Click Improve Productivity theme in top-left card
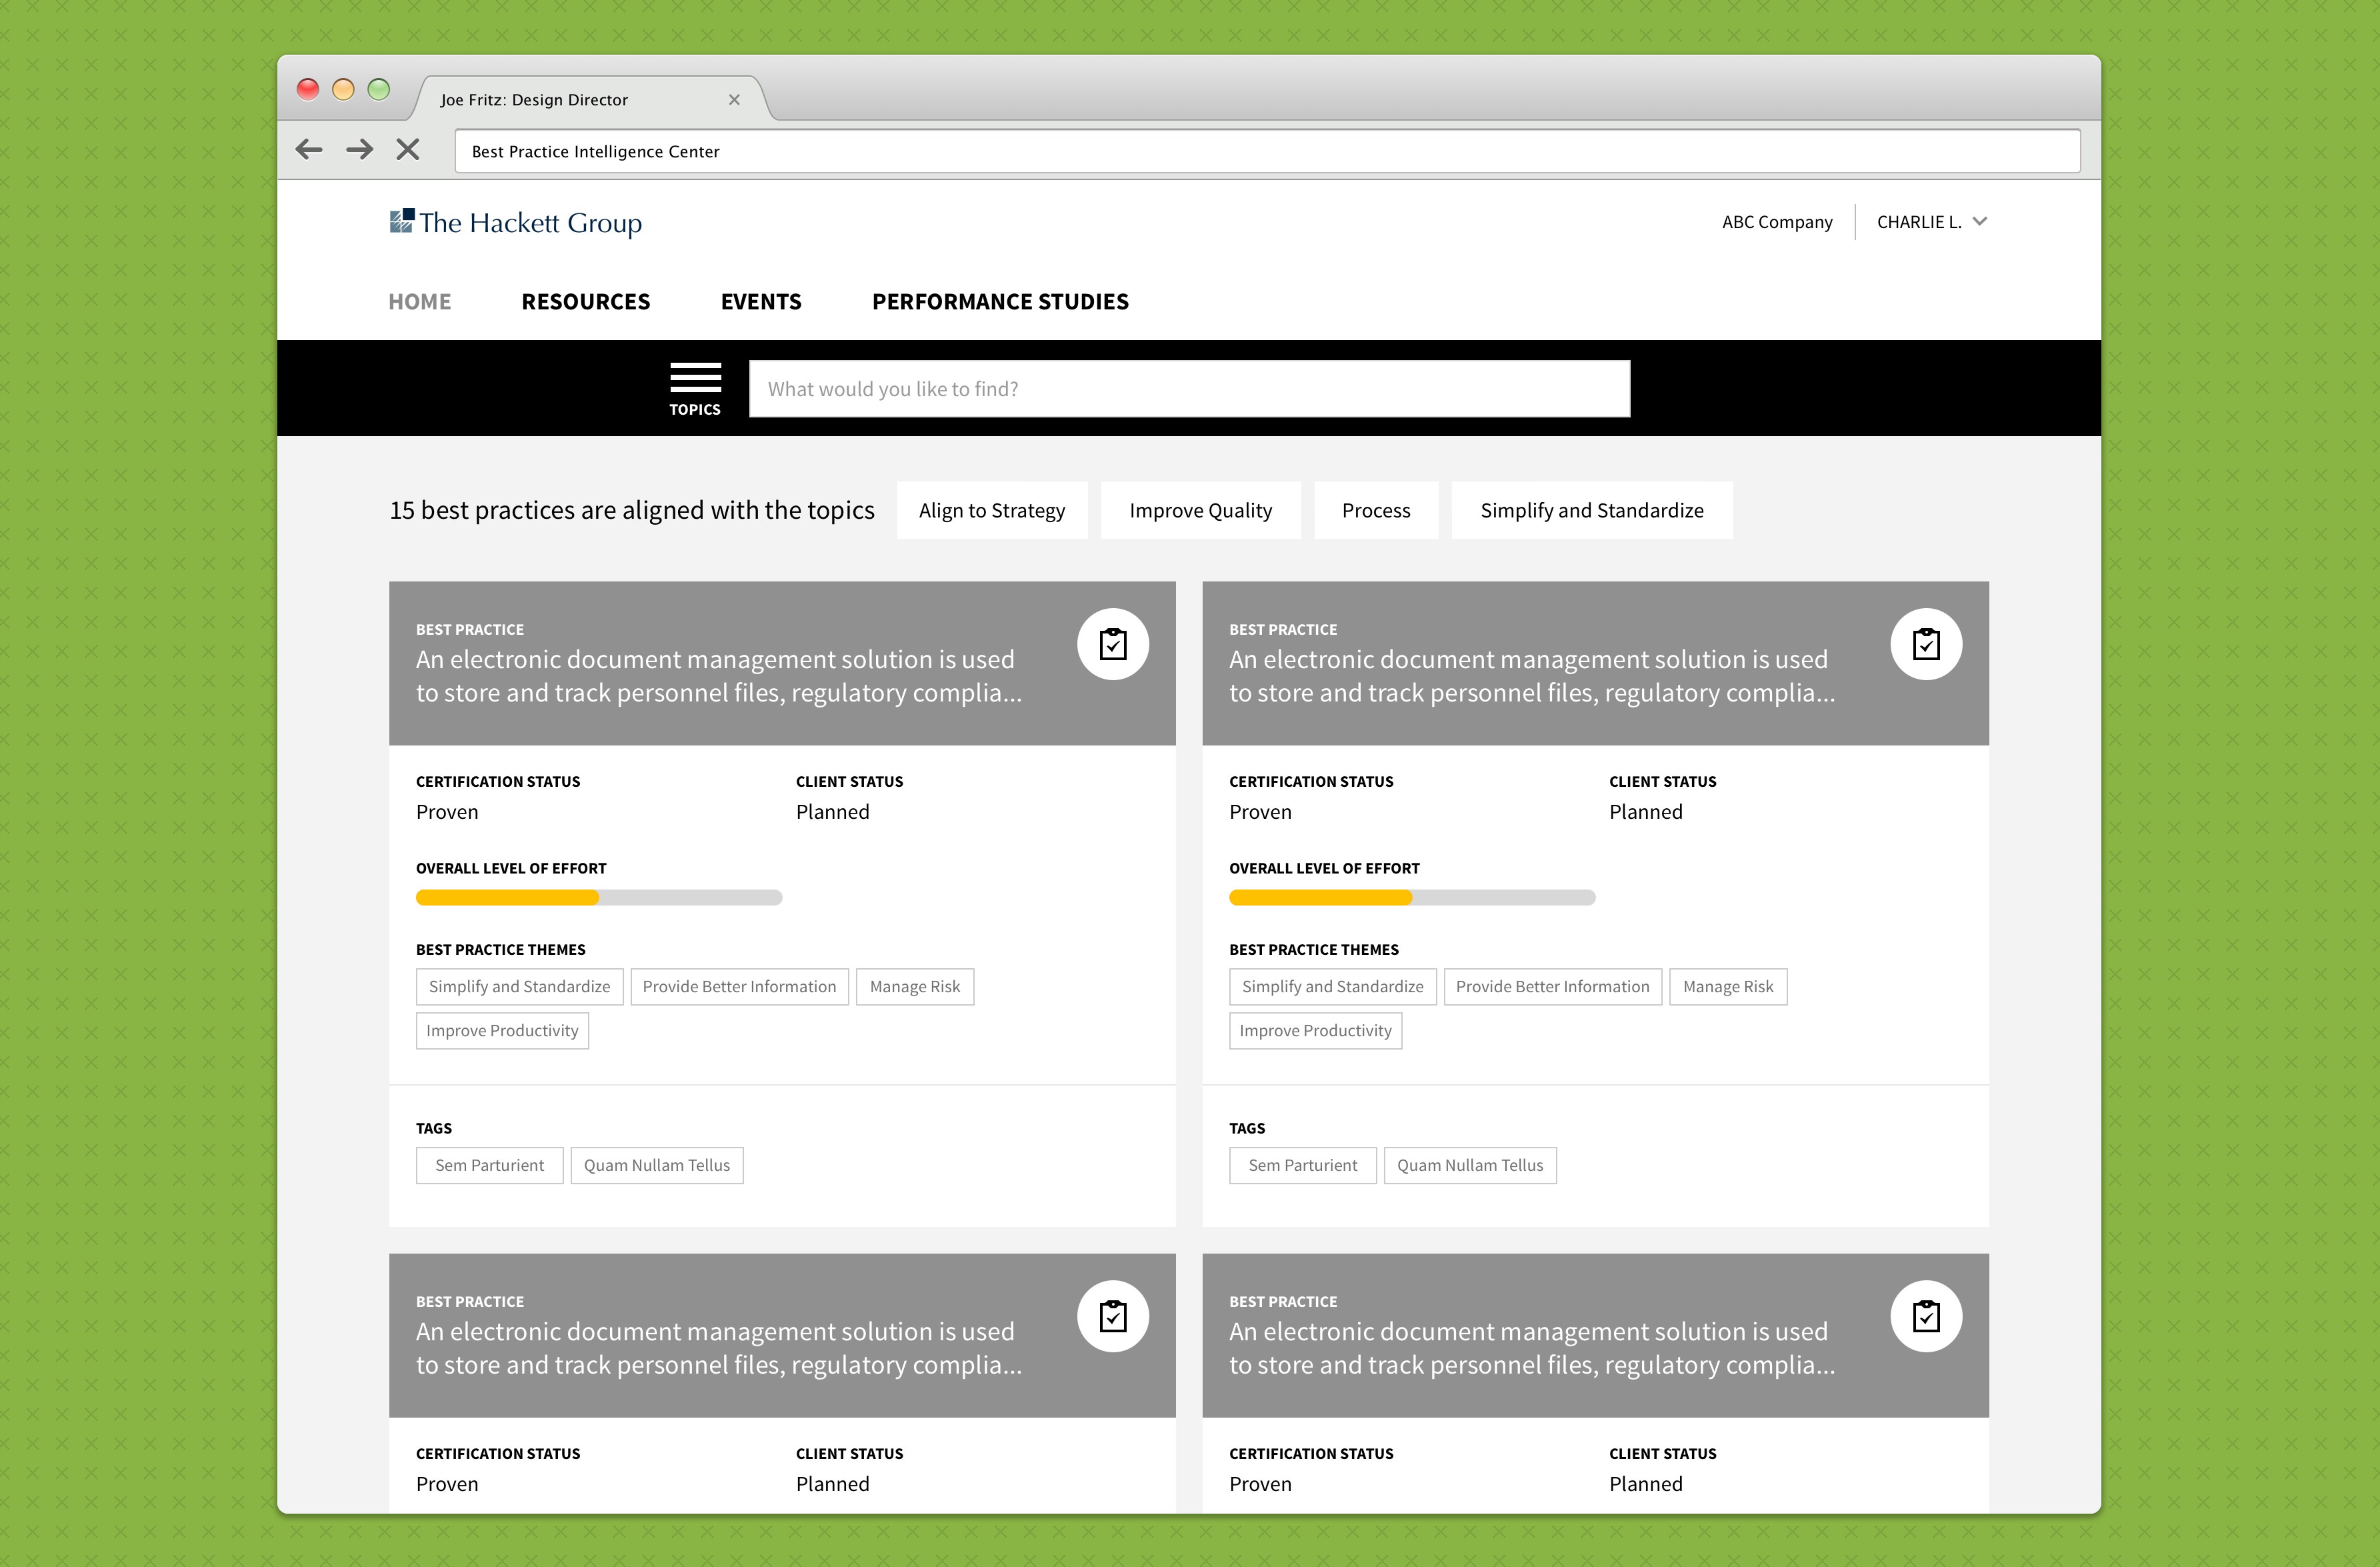 [502, 1031]
